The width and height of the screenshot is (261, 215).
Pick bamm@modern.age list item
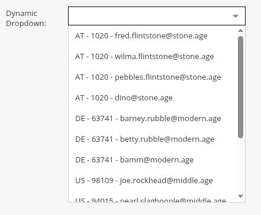152,160
